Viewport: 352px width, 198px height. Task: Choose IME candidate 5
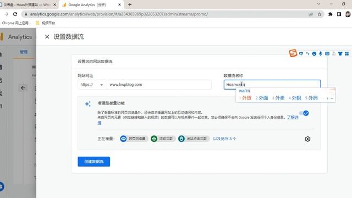311,98
